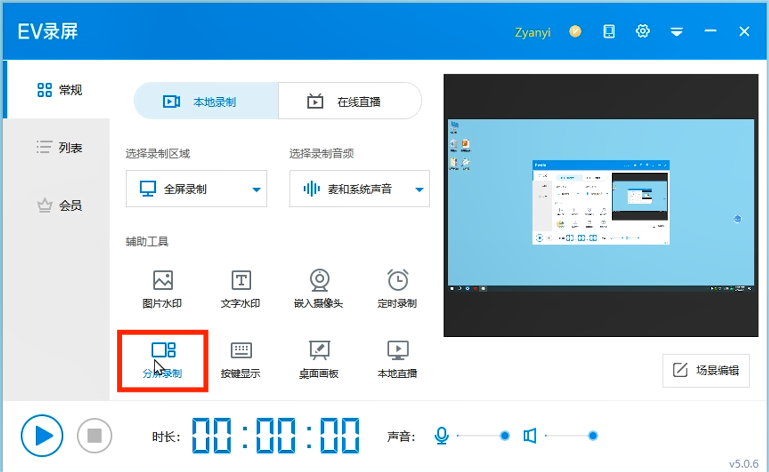Viewport: 769px width, 472px height.
Task: Expand the arrow menu beside the settings gear
Action: (x=676, y=31)
